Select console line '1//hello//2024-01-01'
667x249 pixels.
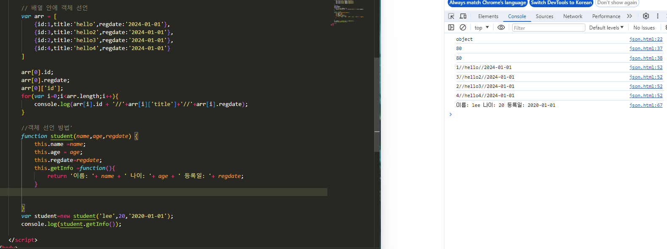click(x=484, y=67)
